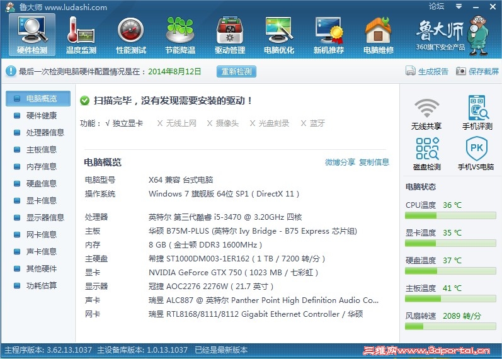
Task: Click the 8 GB 金士顿 DDR3 memory text
Action: 205,244
